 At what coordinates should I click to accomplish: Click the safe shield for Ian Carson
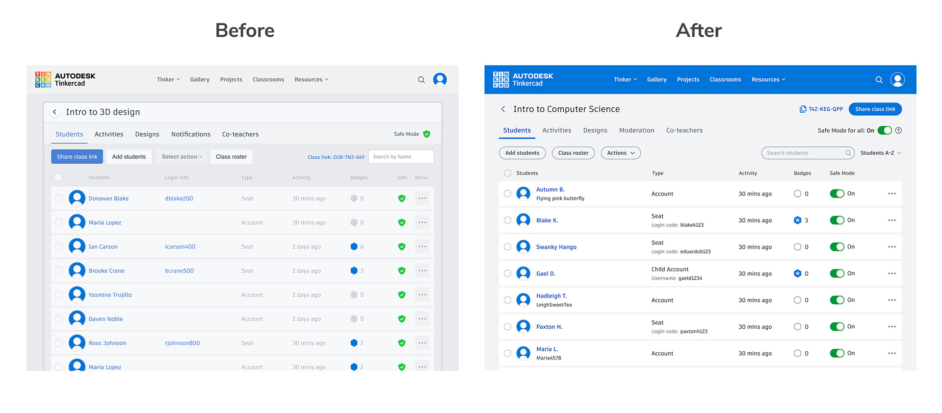tap(402, 246)
